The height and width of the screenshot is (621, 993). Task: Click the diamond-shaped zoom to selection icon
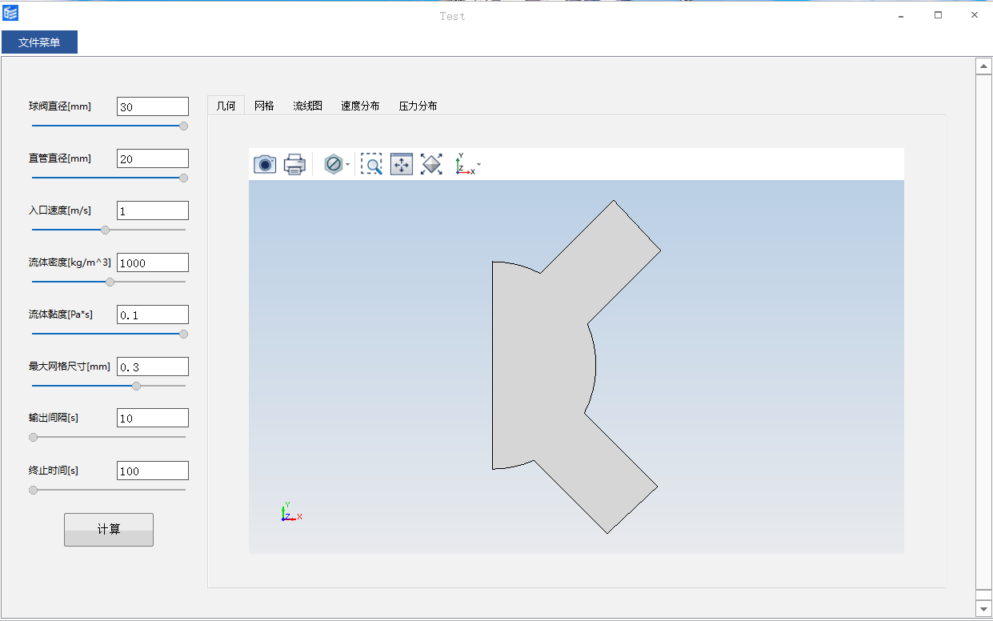click(x=431, y=164)
